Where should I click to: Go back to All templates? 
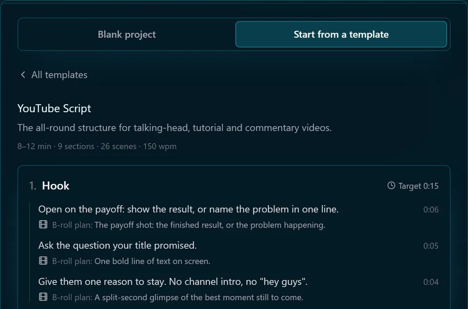click(54, 75)
